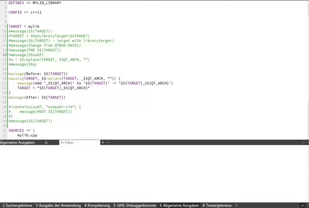Close the output pane at its right edge

(x=308, y=143)
